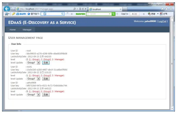Image resolution: width=177 pixels, height=113 pixels.
Task: Click page scrollbar down arrow
Action: tap(172, 109)
